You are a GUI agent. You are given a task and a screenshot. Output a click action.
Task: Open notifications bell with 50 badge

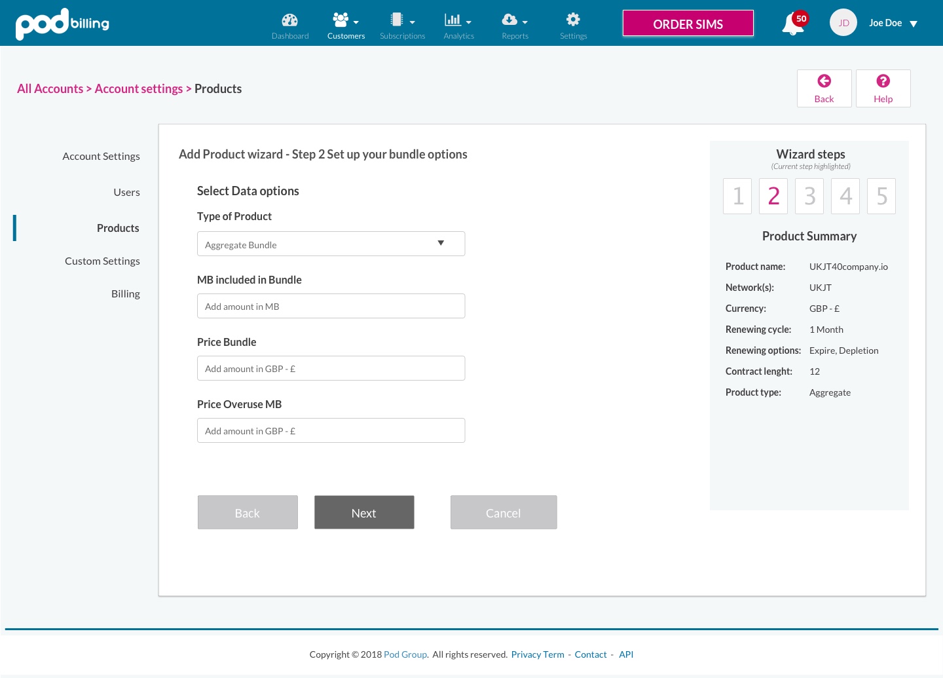coord(793,24)
